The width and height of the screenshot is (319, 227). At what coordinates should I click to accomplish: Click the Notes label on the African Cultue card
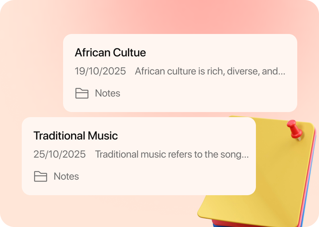coord(107,93)
